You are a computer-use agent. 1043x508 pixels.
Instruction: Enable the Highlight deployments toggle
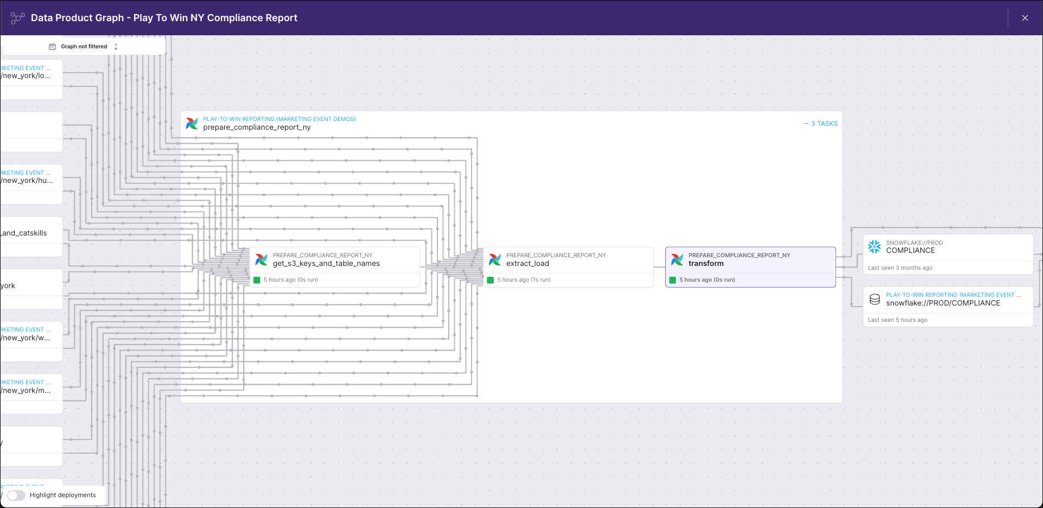[16, 496]
